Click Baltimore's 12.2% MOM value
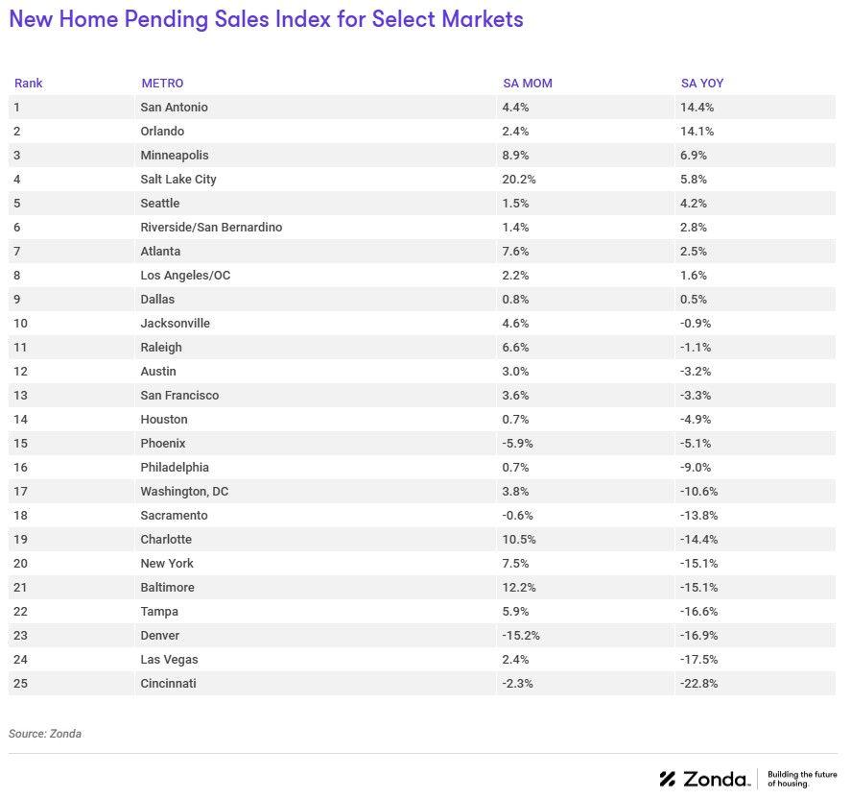The height and width of the screenshot is (800, 851). pos(519,588)
